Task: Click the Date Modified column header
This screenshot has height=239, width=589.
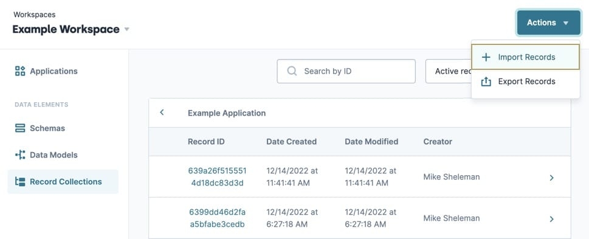Action: tap(371, 142)
